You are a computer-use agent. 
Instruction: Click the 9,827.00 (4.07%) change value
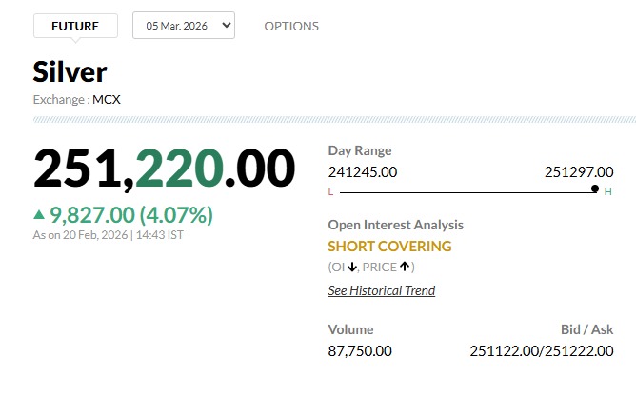pyautogui.click(x=131, y=213)
